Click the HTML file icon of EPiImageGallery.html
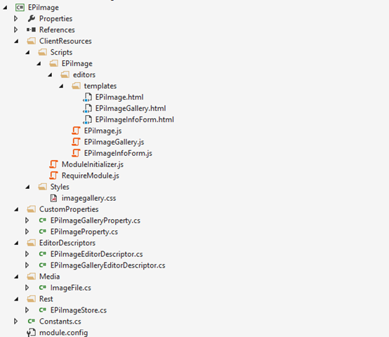The image size is (389, 337). (x=87, y=108)
